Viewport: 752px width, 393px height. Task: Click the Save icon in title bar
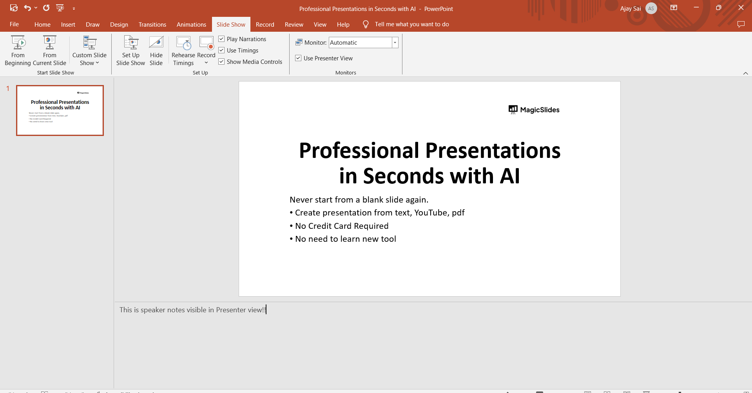(14, 8)
